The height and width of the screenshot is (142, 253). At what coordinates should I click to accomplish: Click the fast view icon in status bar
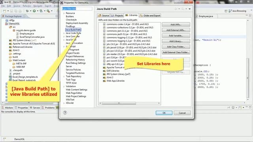pos(4,139)
